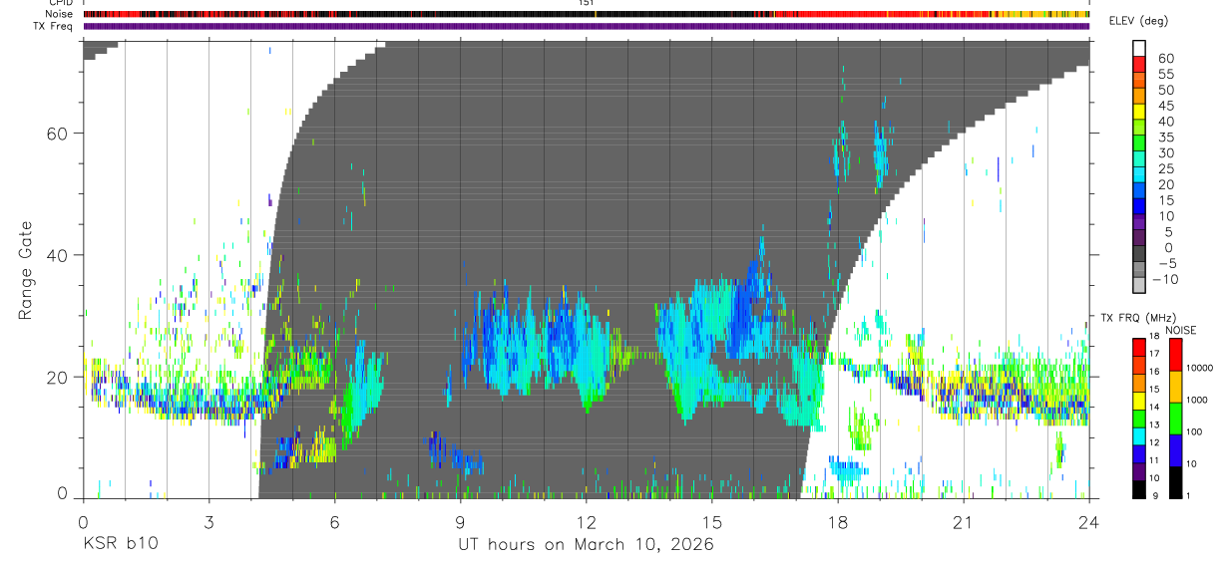Click the '35' value on ELEV legend

click(x=1166, y=138)
